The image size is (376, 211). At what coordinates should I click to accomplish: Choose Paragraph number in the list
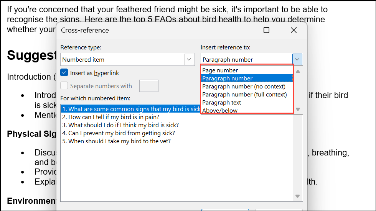(227, 79)
